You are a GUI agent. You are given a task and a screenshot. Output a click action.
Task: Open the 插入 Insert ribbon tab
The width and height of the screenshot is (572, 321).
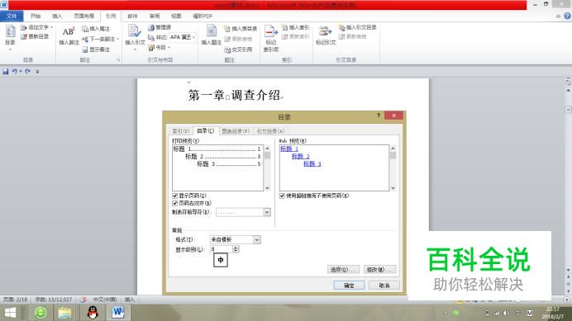[x=57, y=16]
